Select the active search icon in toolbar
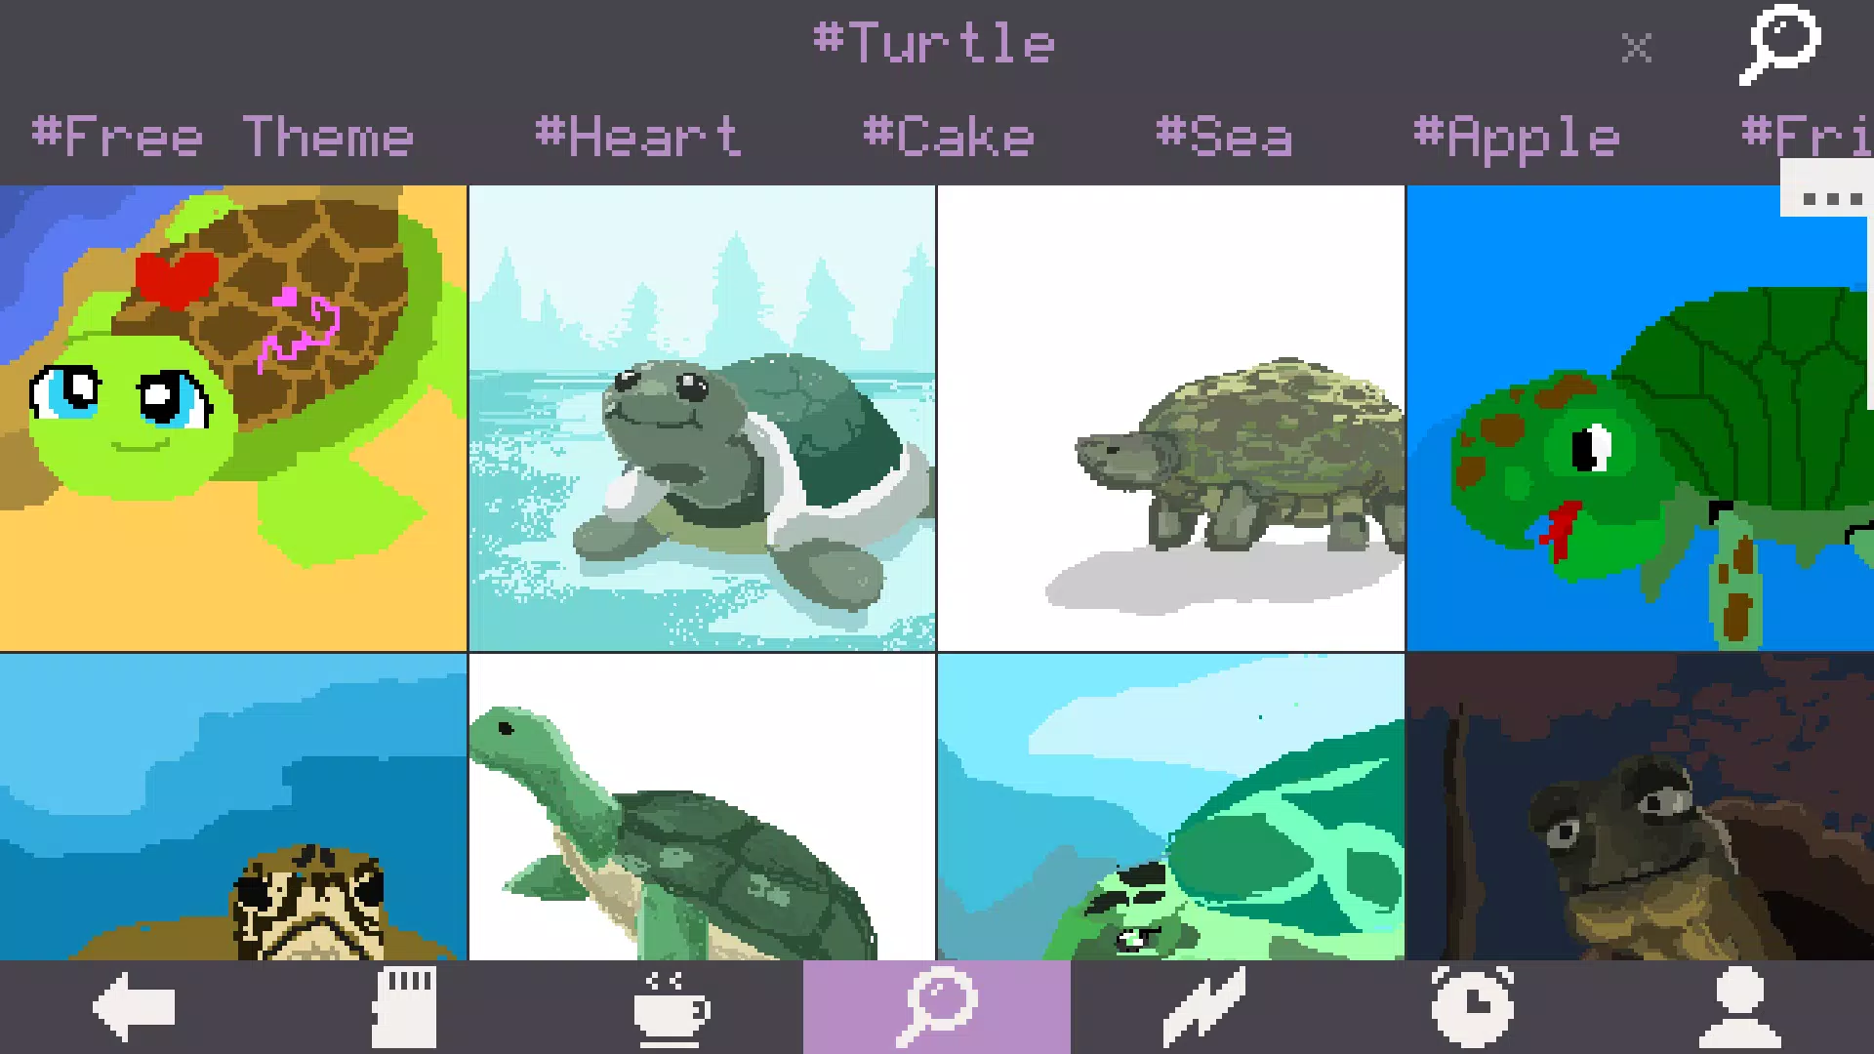1874x1054 pixels. click(936, 1008)
